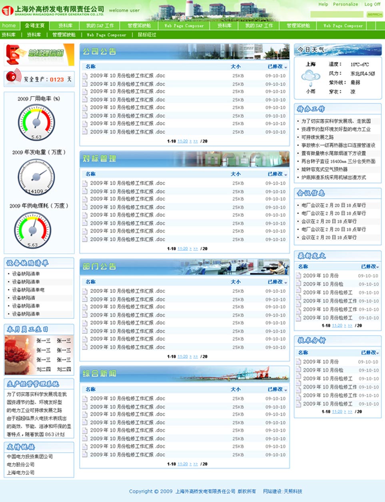This screenshot has height=502, width=385.
Task: Click the search input field at top
Action: pyautogui.click(x=337, y=14)
